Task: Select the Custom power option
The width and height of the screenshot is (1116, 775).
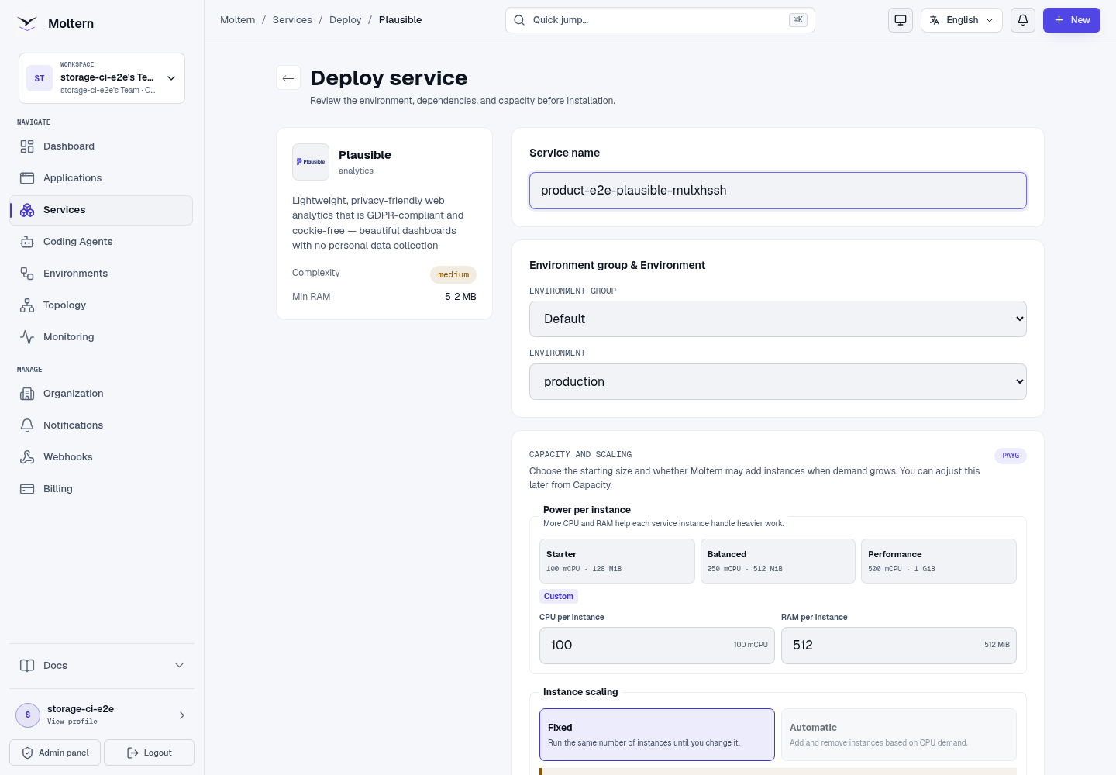Action: 559,597
